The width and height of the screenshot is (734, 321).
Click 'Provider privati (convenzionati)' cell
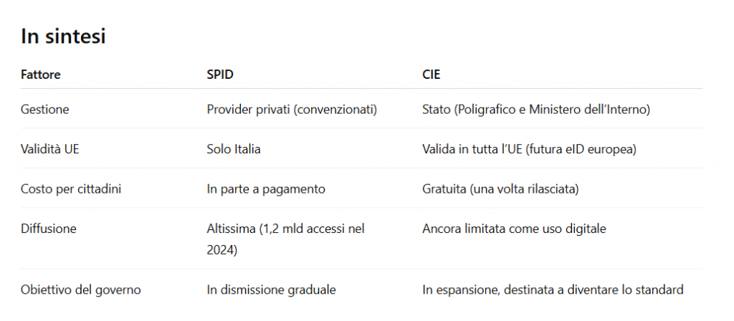tap(292, 110)
